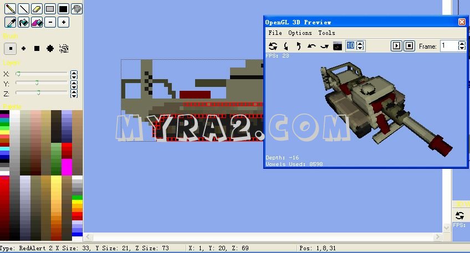The width and height of the screenshot is (470, 253).
Task: Select the flood fill erase tool
Action: click(x=37, y=23)
